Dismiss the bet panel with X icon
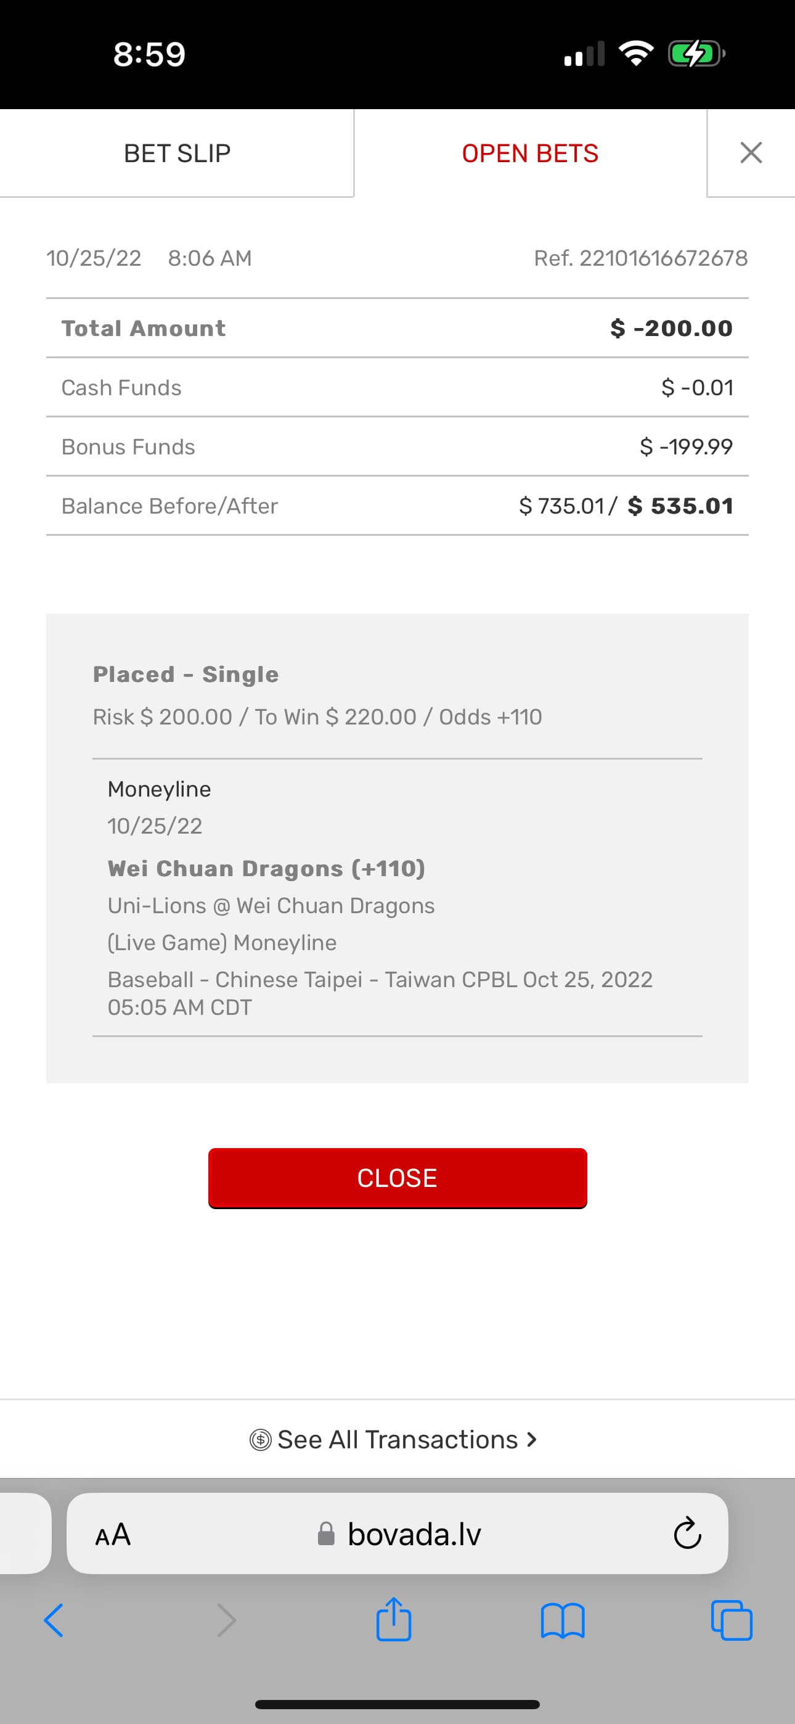 tap(751, 154)
